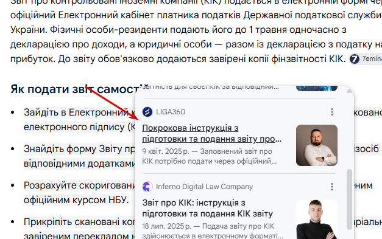Click the partially visible top card thumbnail
Screen dimensions: 382x239
point(317,88)
